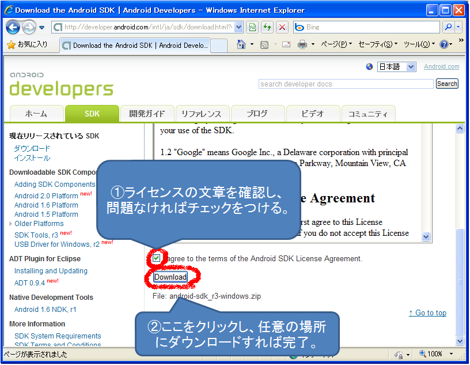The width and height of the screenshot is (470, 365).
Task: Click the Search button
Action: (447, 84)
